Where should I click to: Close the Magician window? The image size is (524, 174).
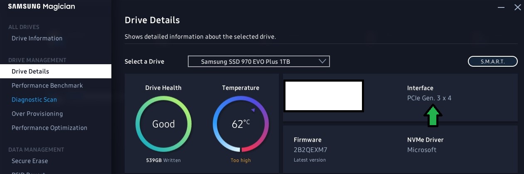click(517, 7)
